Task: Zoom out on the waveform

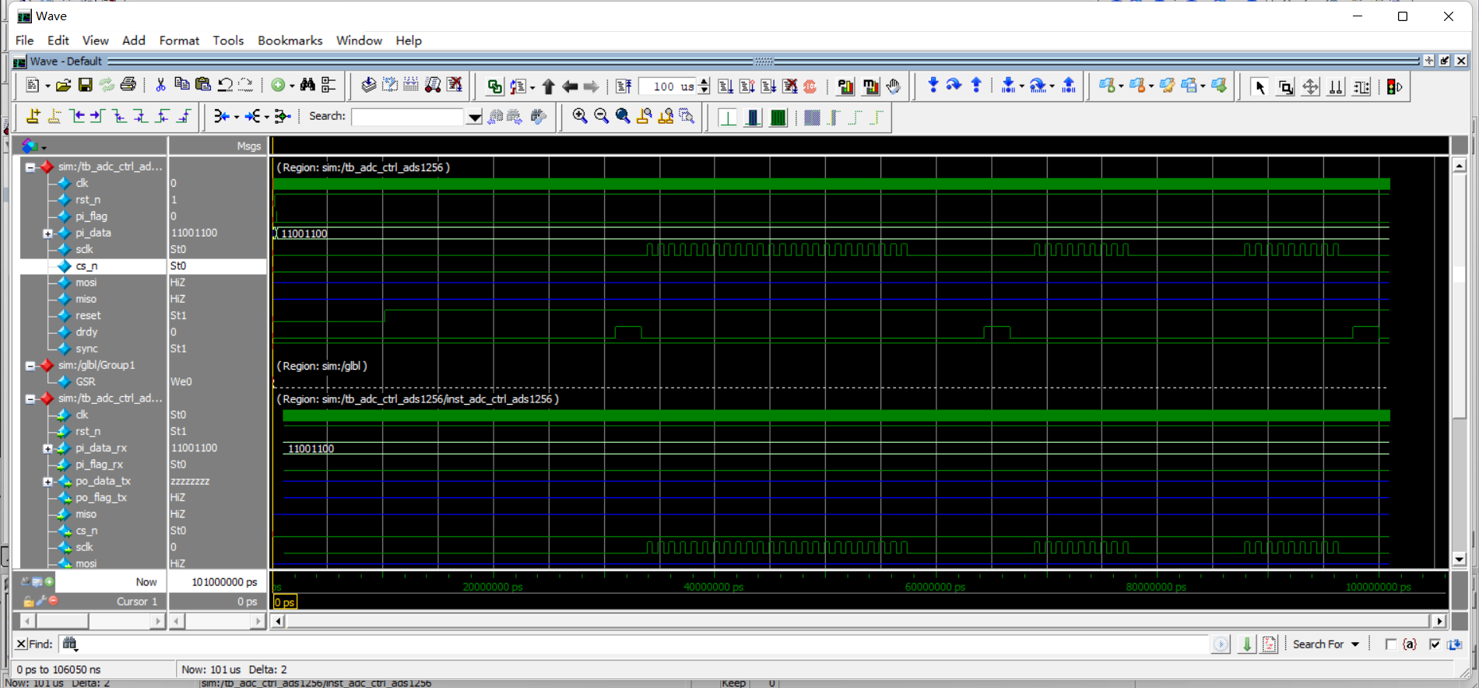Action: 601,116
